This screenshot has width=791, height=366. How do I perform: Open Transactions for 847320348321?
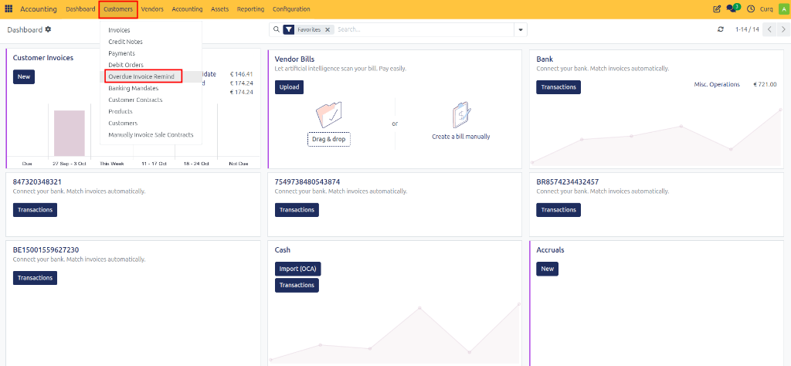[35, 210]
